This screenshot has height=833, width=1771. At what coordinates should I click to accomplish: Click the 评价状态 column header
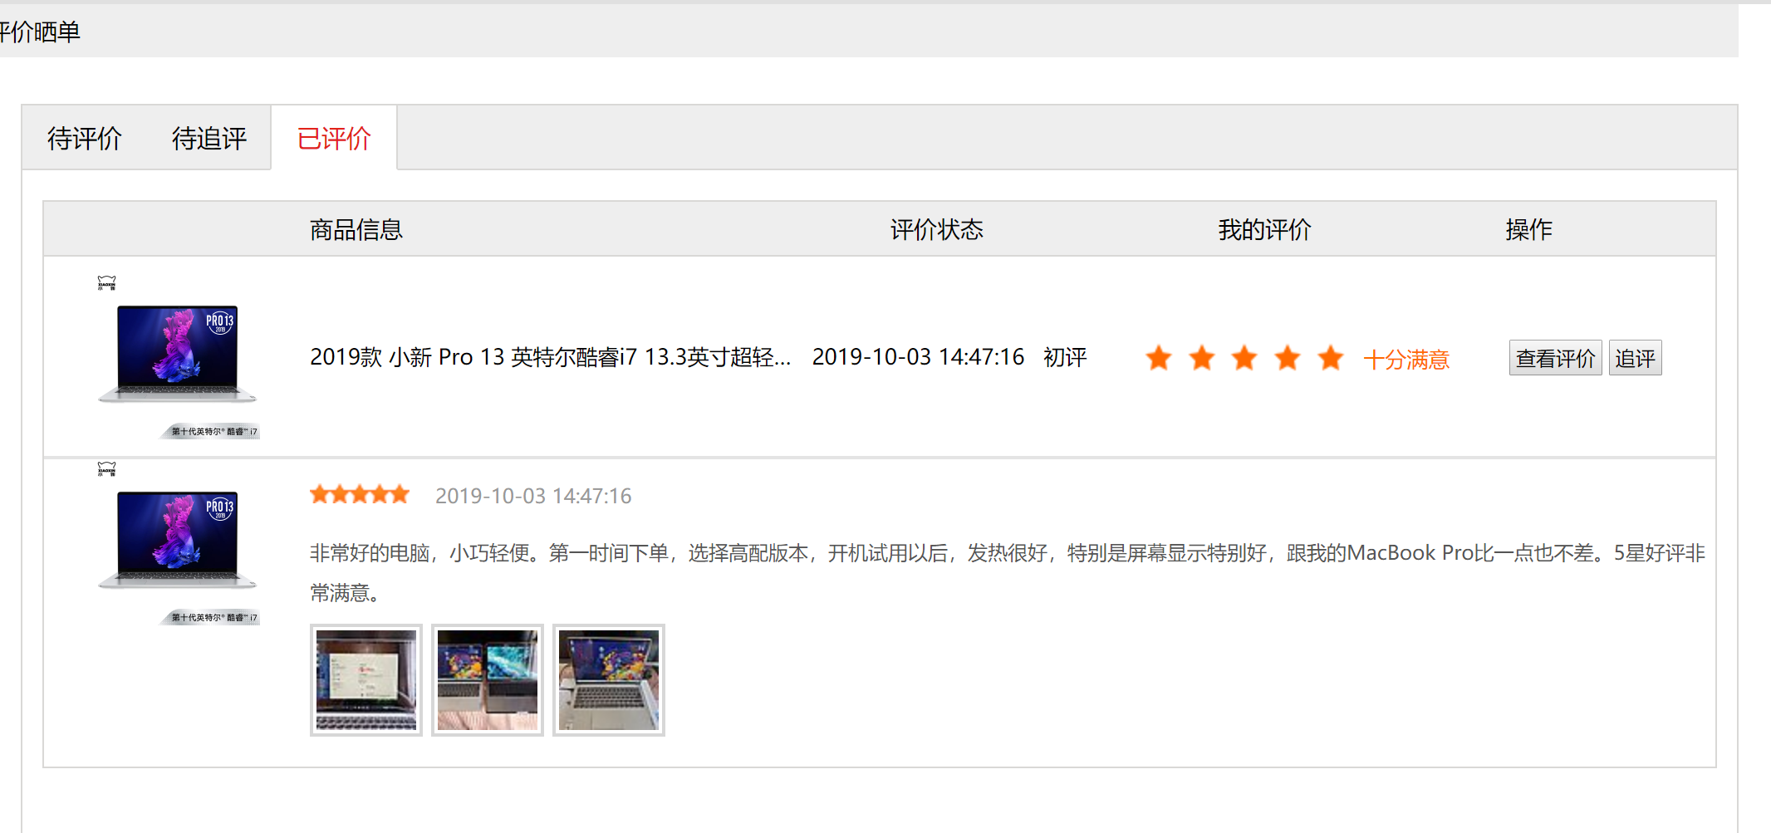[937, 229]
